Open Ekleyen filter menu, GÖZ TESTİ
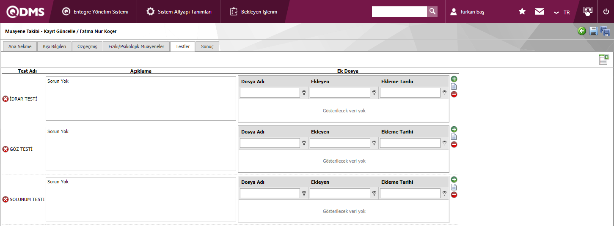Image resolution: width=614 pixels, height=226 pixels. (374, 143)
